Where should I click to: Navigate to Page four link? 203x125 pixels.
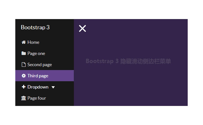(37, 98)
